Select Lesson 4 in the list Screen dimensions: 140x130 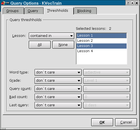pos(101,51)
